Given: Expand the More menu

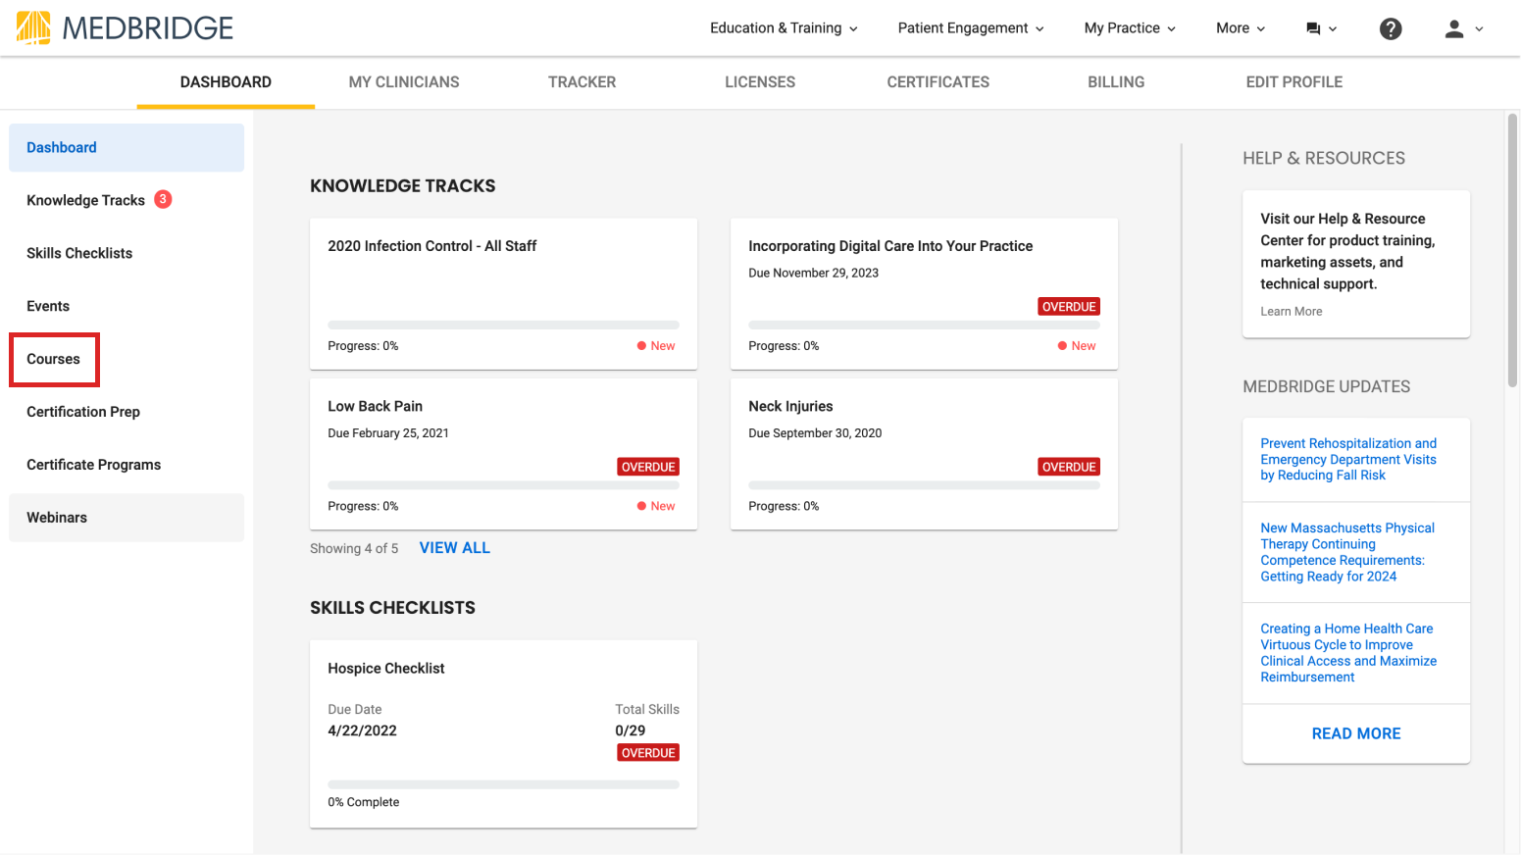Looking at the screenshot, I should 1241,28.
